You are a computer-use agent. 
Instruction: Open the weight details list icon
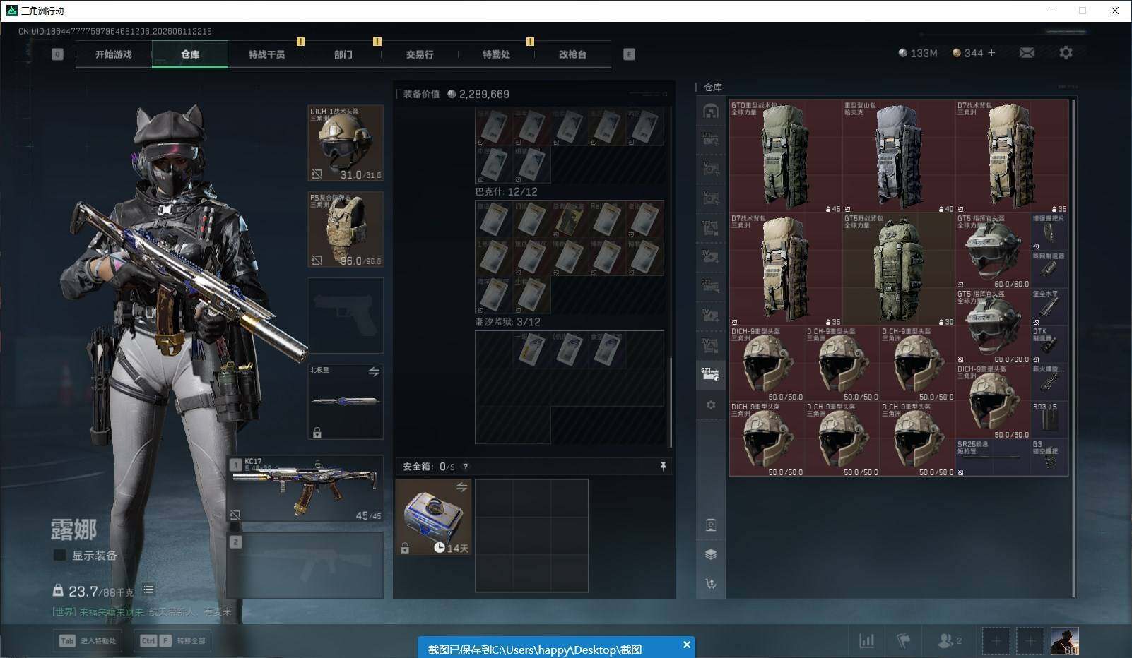[148, 590]
